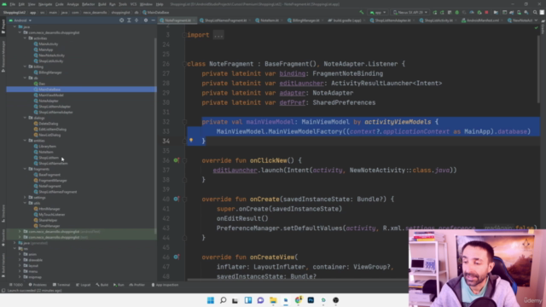Screen dimensions: 546x307
Task: Open the Refactor menu
Action: point(88,4)
